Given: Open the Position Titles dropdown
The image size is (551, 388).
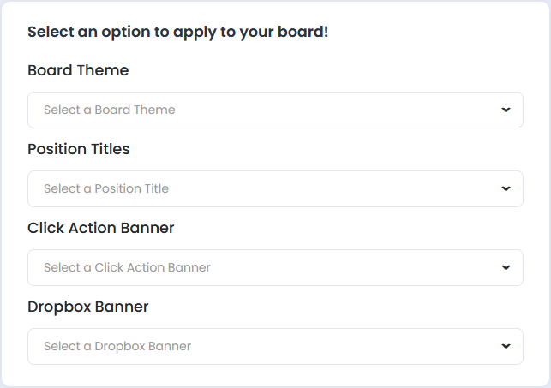Looking at the screenshot, I should coord(275,188).
